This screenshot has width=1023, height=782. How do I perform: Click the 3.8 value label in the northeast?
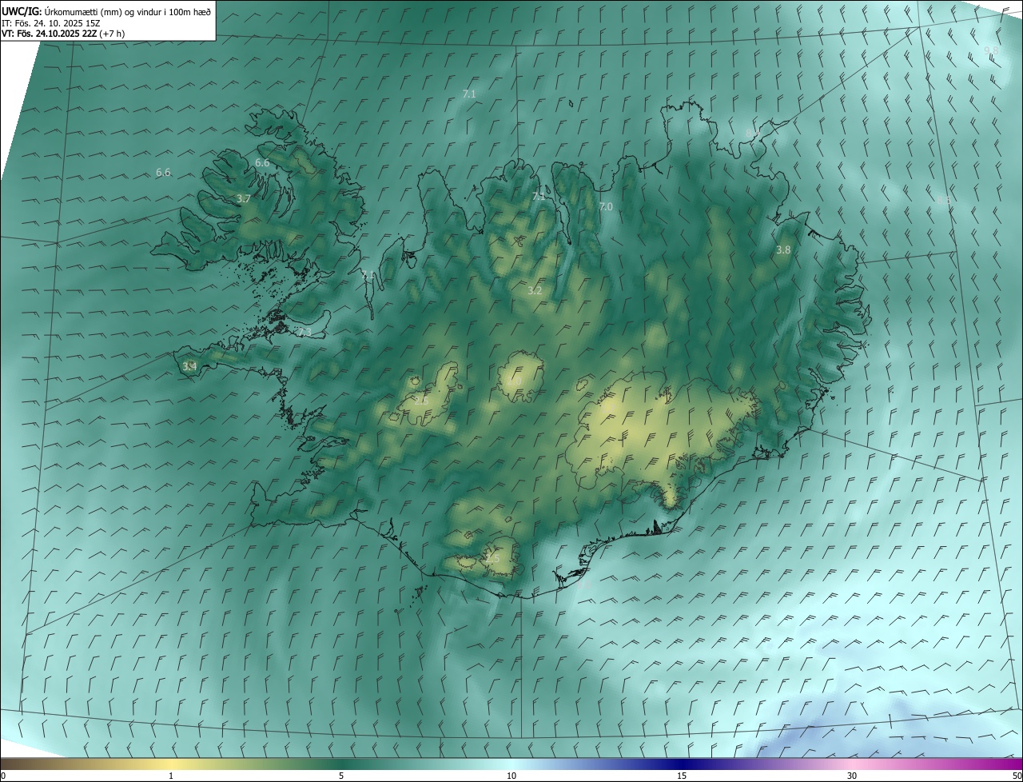point(783,249)
